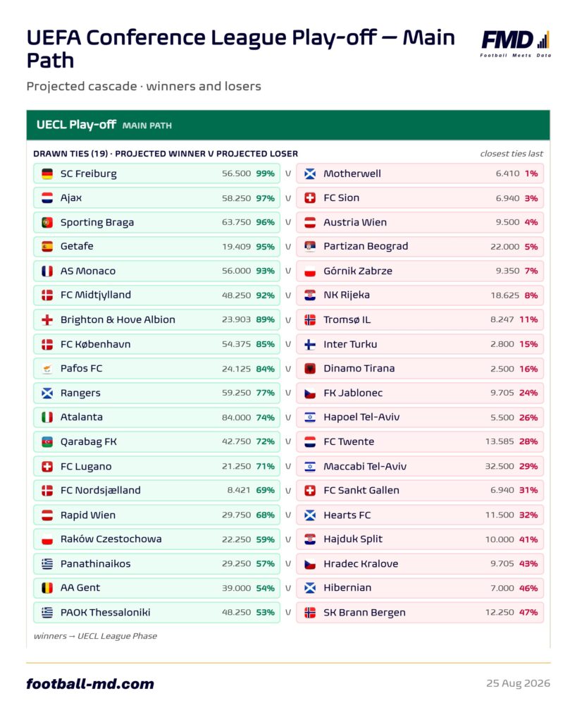Click the Azerbaijan flag beside Qarabag FK
Viewport: 577px width, 722px height.
[x=47, y=441]
